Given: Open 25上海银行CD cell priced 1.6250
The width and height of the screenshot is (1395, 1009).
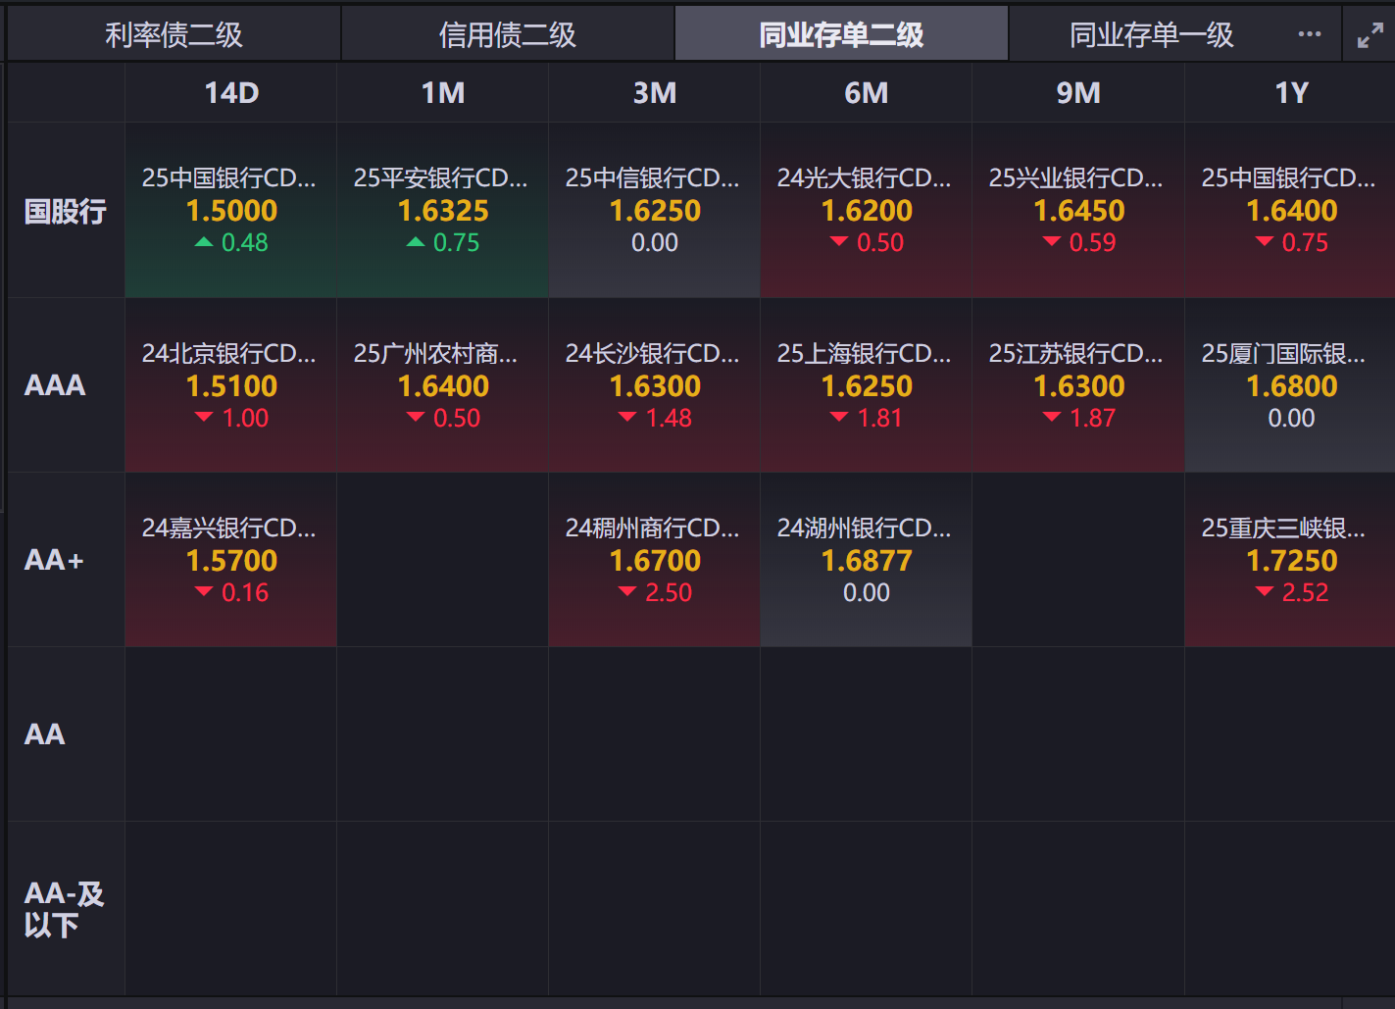Looking at the screenshot, I should 867,385.
